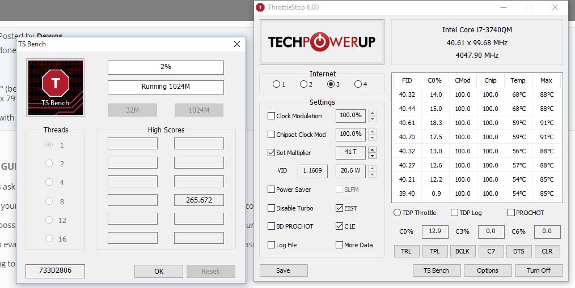Viewport: 575px width, 288px height.
Task: Enable Chipset Clock Mod checkbox
Action: tap(272, 134)
